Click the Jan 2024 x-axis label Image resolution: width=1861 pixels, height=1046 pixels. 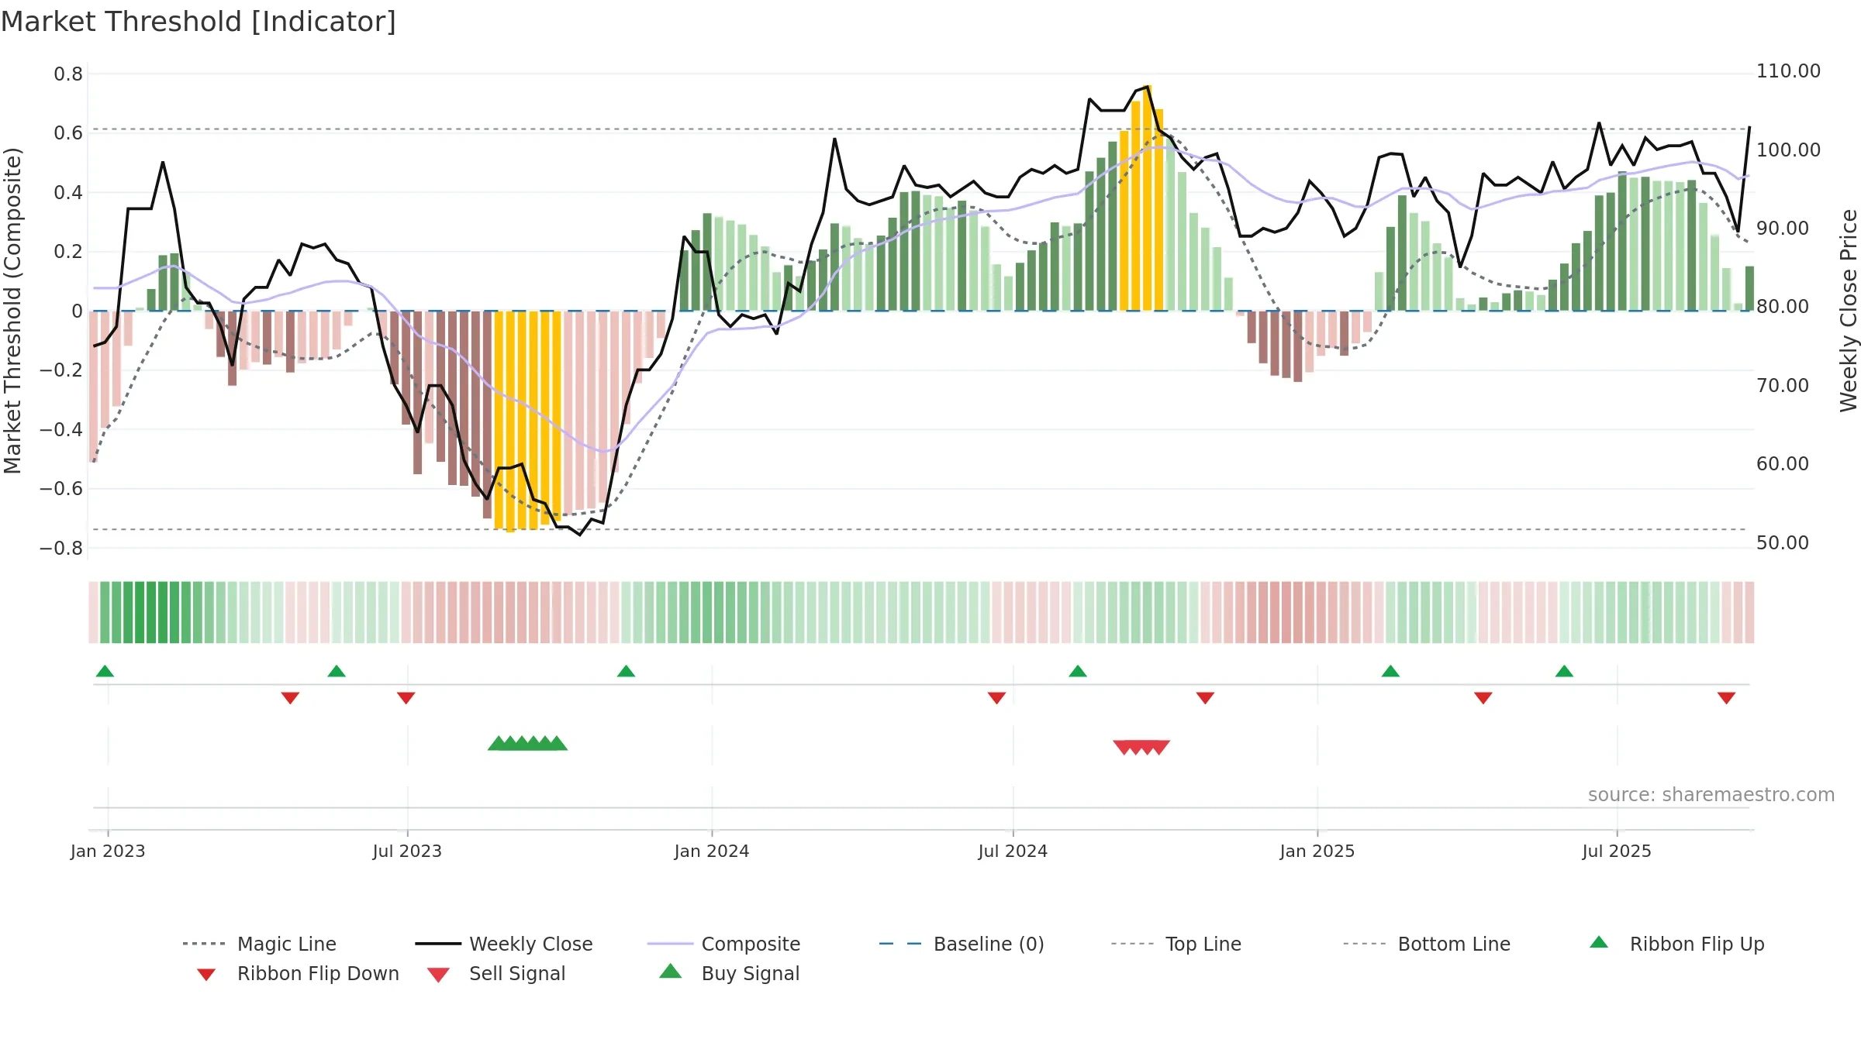(712, 852)
